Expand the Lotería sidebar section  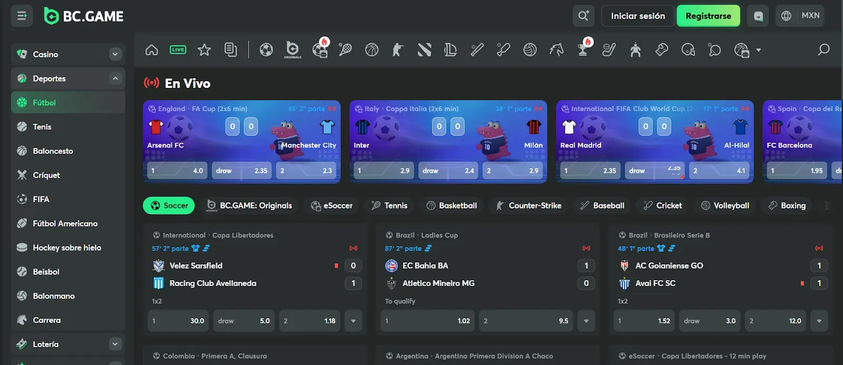point(115,344)
